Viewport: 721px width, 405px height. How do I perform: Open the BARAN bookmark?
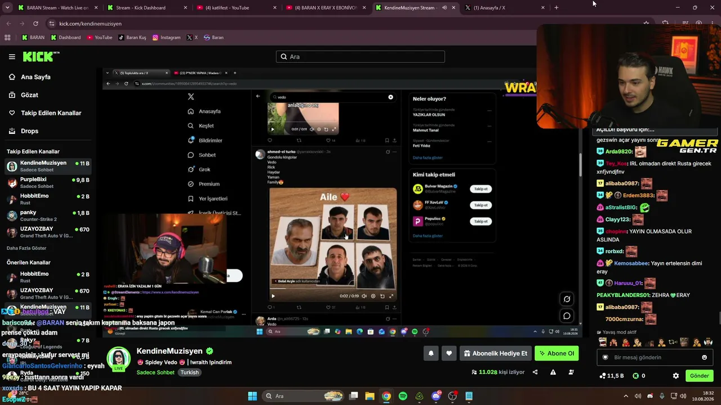pyautogui.click(x=33, y=38)
